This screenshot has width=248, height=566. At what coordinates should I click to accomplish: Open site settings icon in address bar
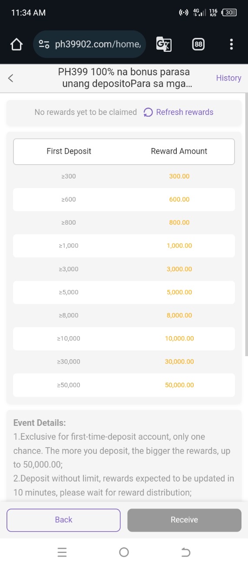click(44, 44)
